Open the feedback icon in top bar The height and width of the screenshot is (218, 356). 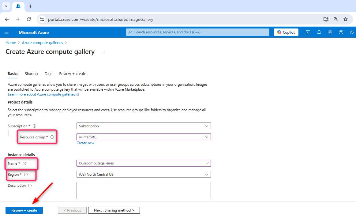point(352,32)
